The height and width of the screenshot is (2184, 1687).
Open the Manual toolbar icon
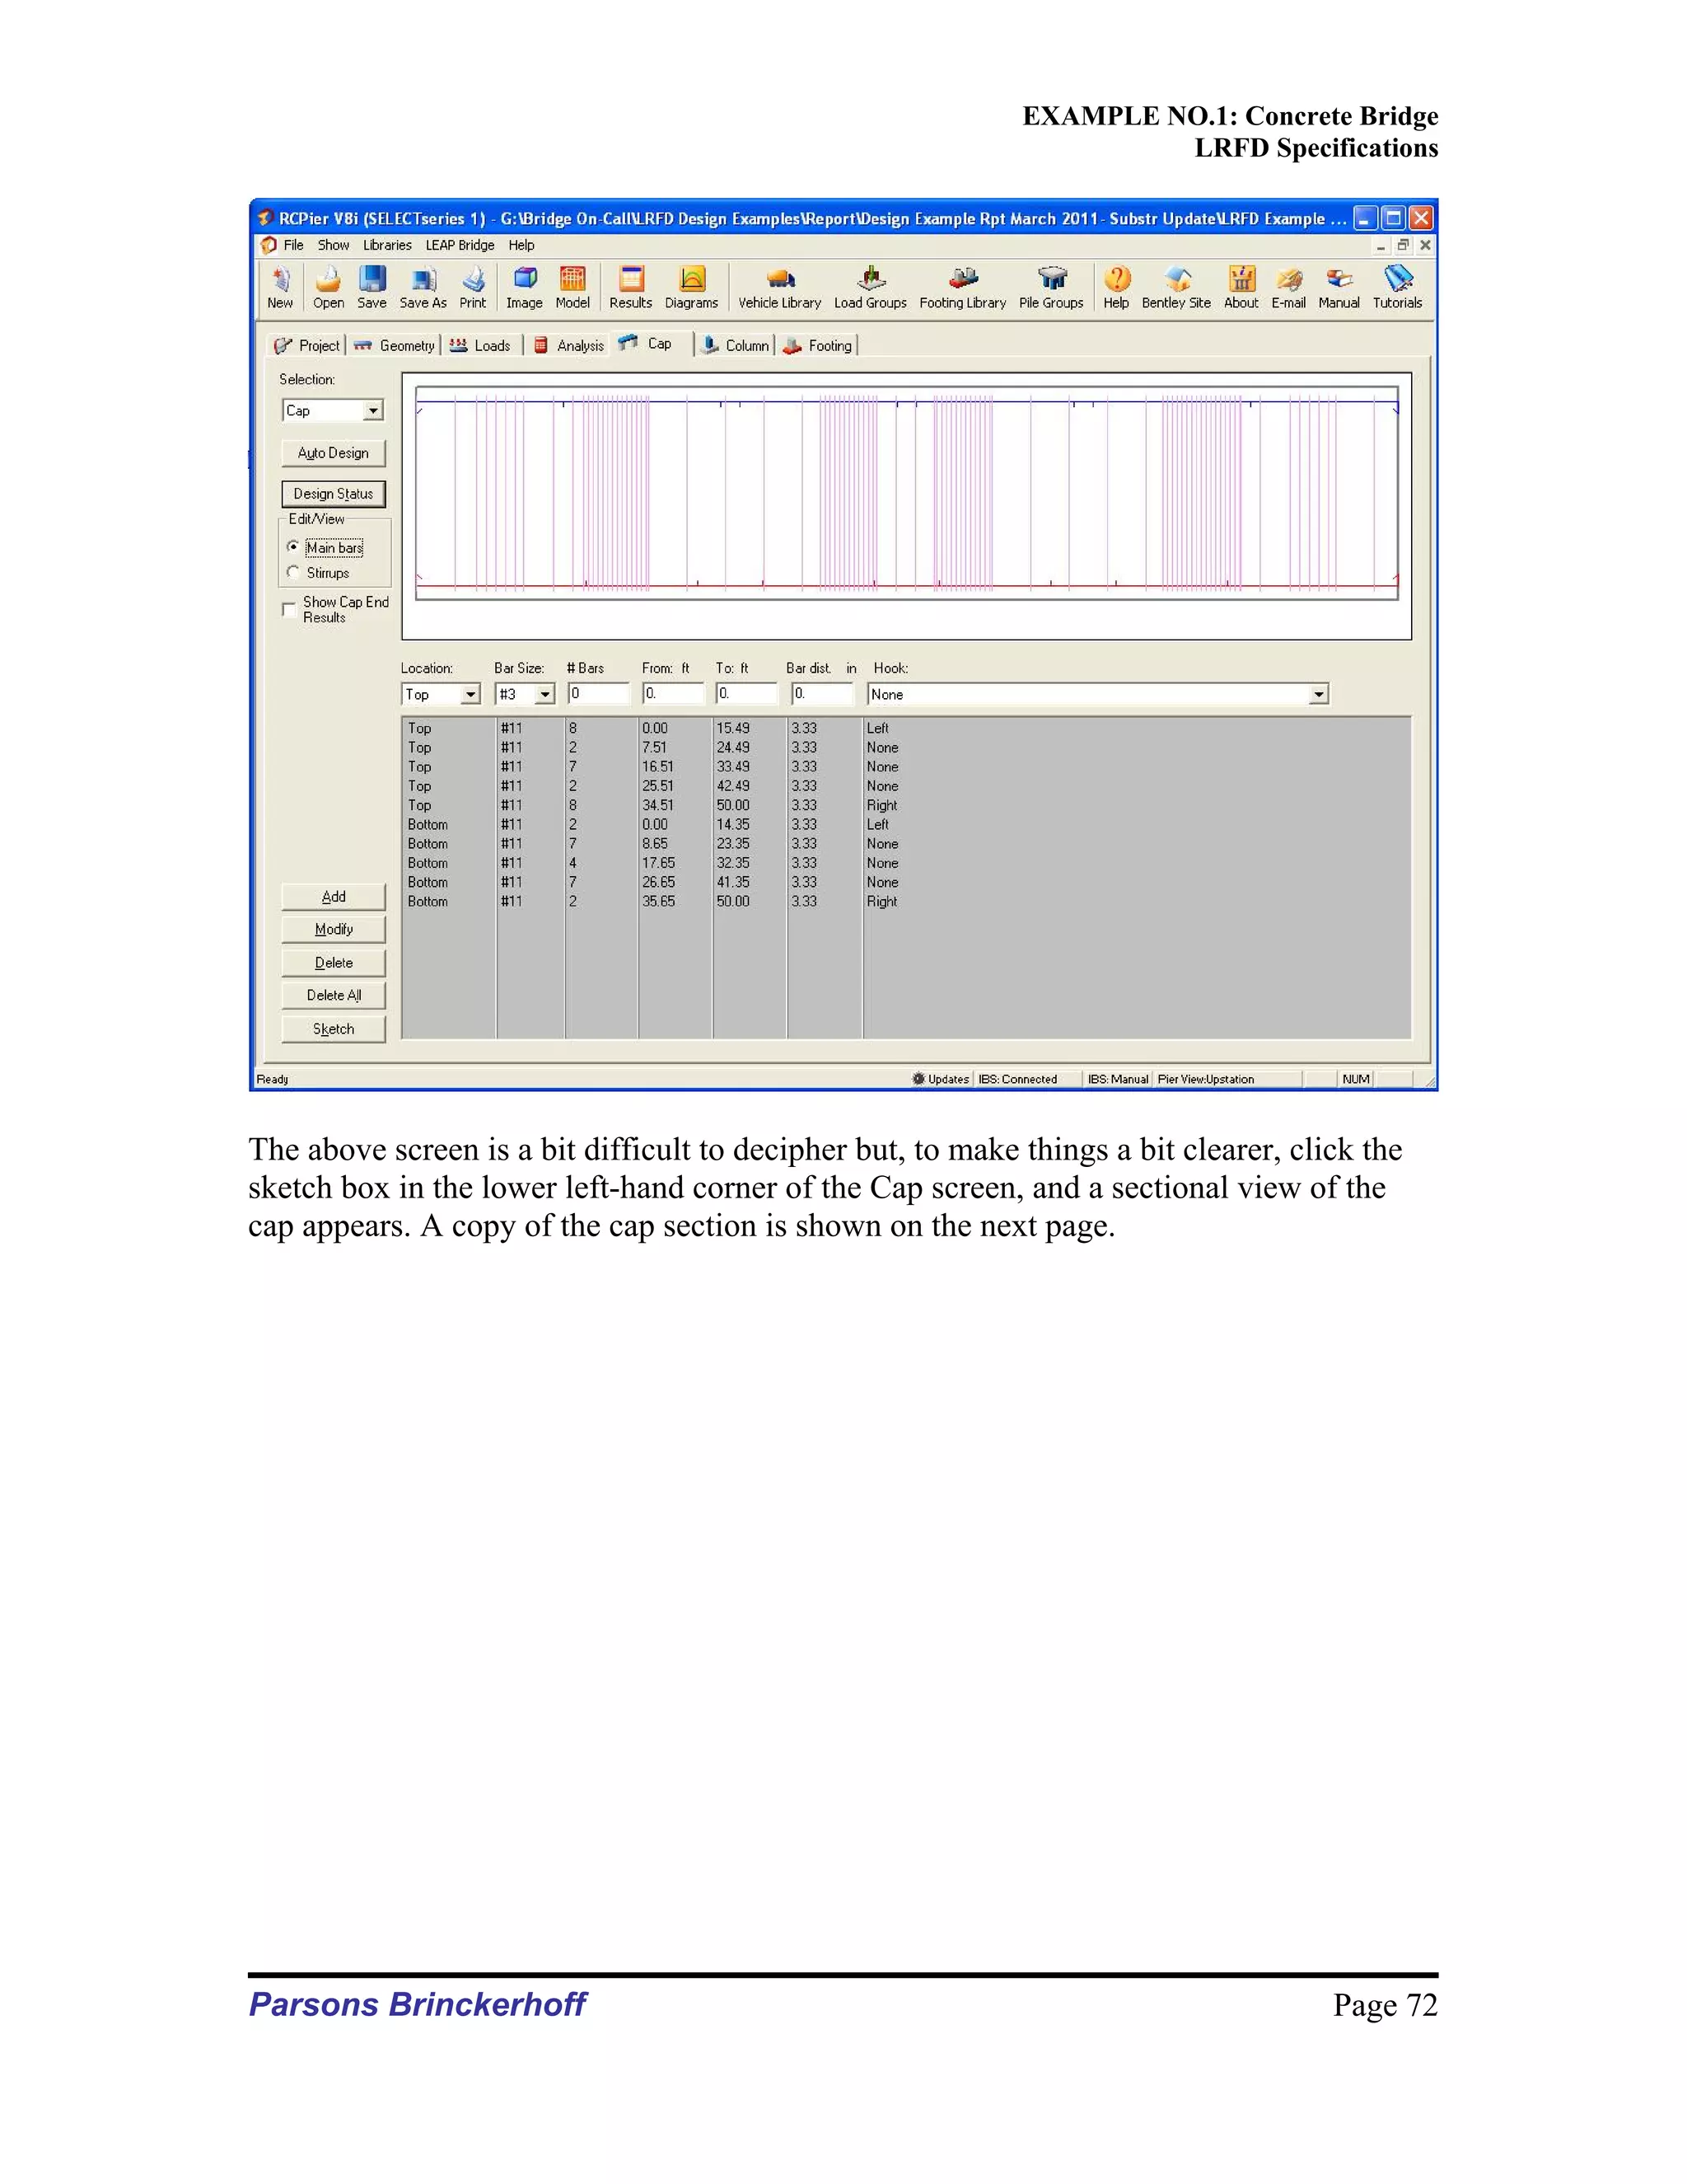(1339, 288)
